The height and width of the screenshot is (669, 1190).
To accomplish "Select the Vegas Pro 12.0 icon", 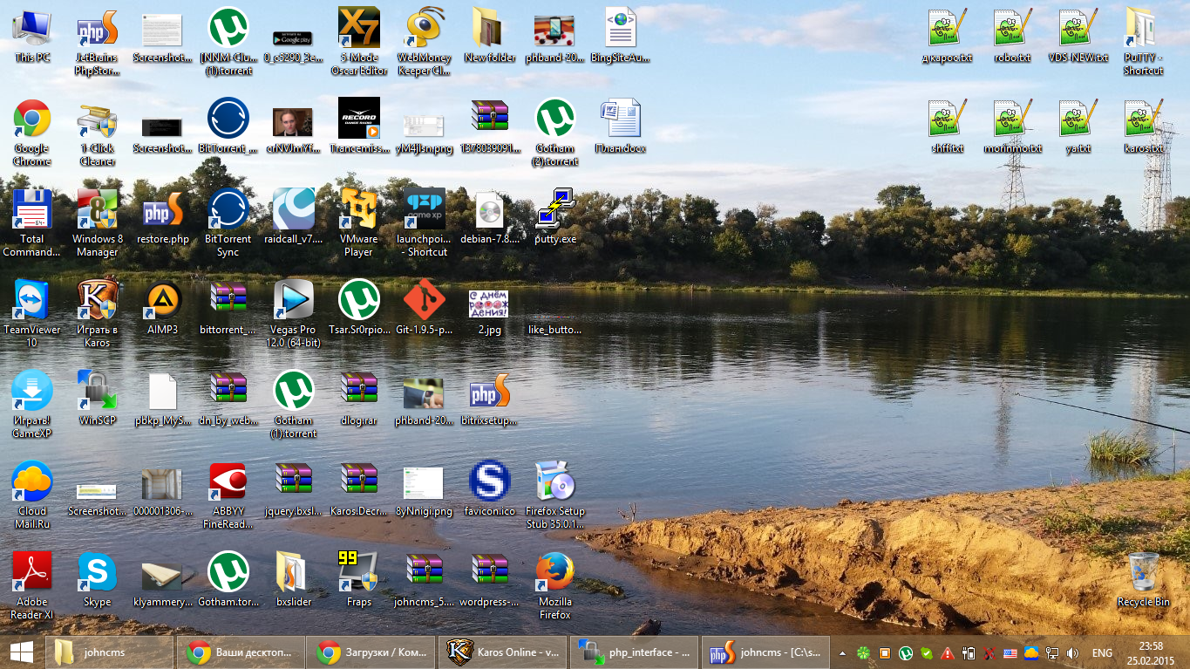I will click(x=293, y=301).
